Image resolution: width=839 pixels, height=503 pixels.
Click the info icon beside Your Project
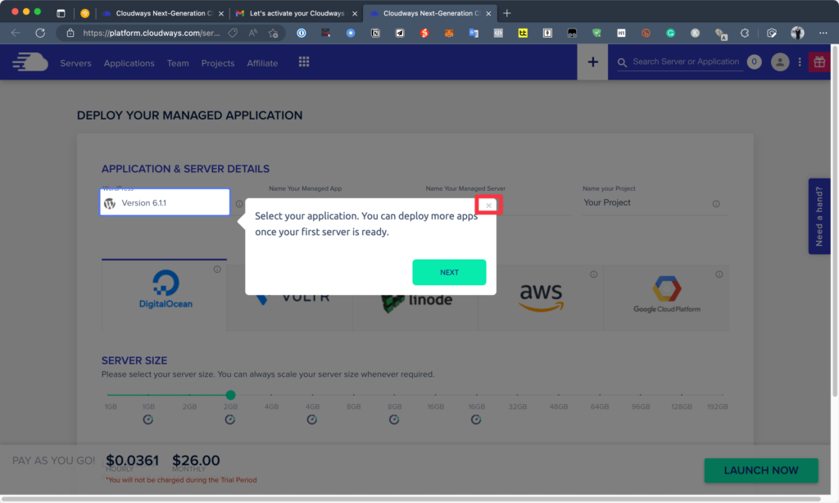tap(716, 204)
